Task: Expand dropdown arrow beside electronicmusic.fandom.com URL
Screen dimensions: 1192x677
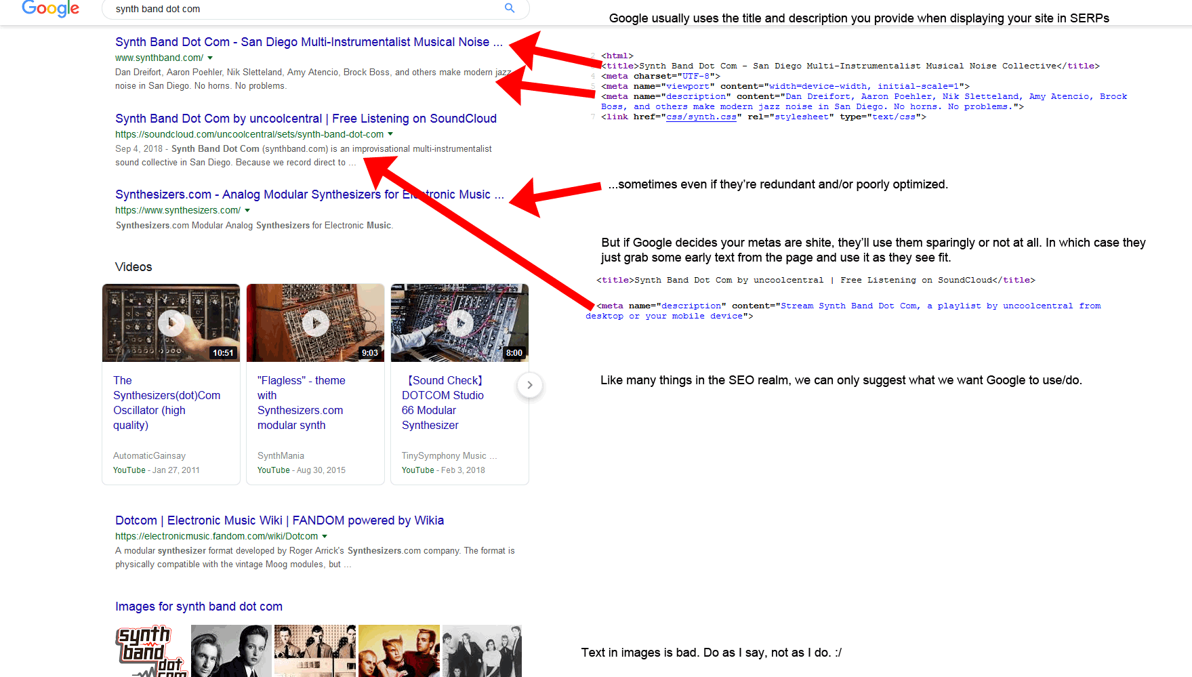Action: (x=325, y=537)
